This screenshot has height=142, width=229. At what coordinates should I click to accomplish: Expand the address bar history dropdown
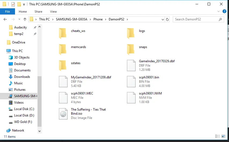pyautogui.click(x=163, y=19)
